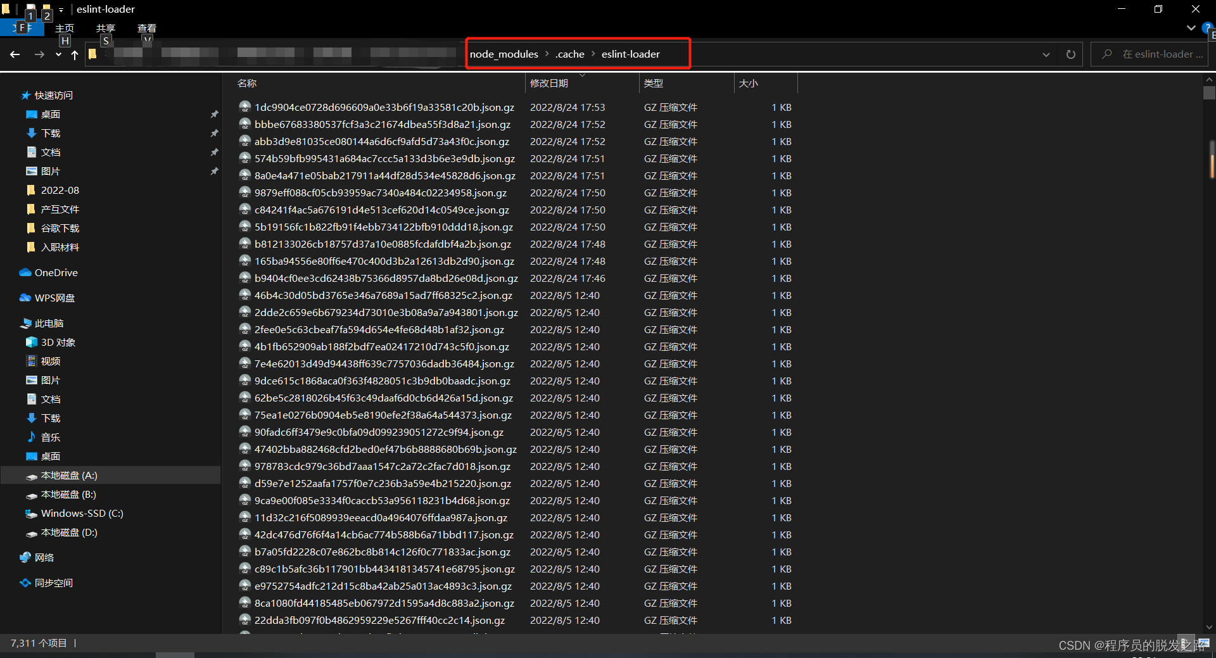Select Windows-SSD (C:) drive
Image resolution: width=1216 pixels, height=658 pixels.
pos(82,513)
